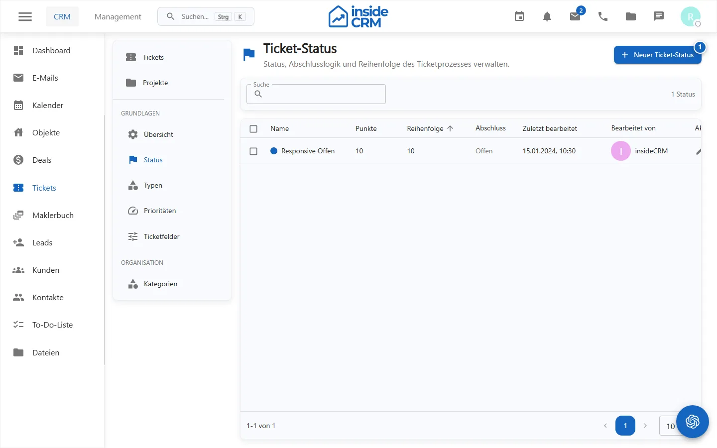Click Neuer Ticket-Status button
Viewport: 717px width, 448px height.
click(x=658, y=55)
